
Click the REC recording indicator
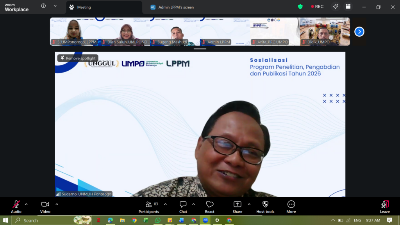(317, 7)
